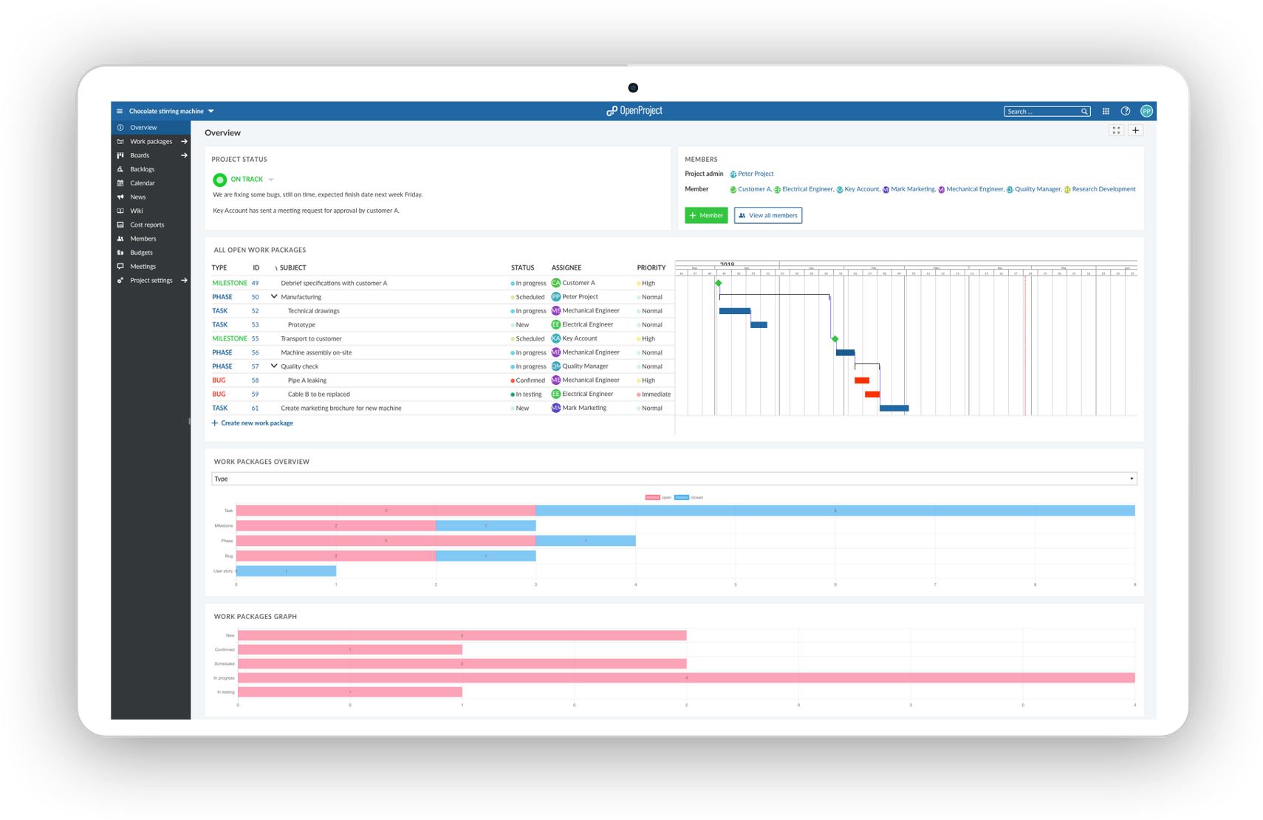Click the plus add widget icon
This screenshot has height=820, width=1263.
(x=1136, y=131)
